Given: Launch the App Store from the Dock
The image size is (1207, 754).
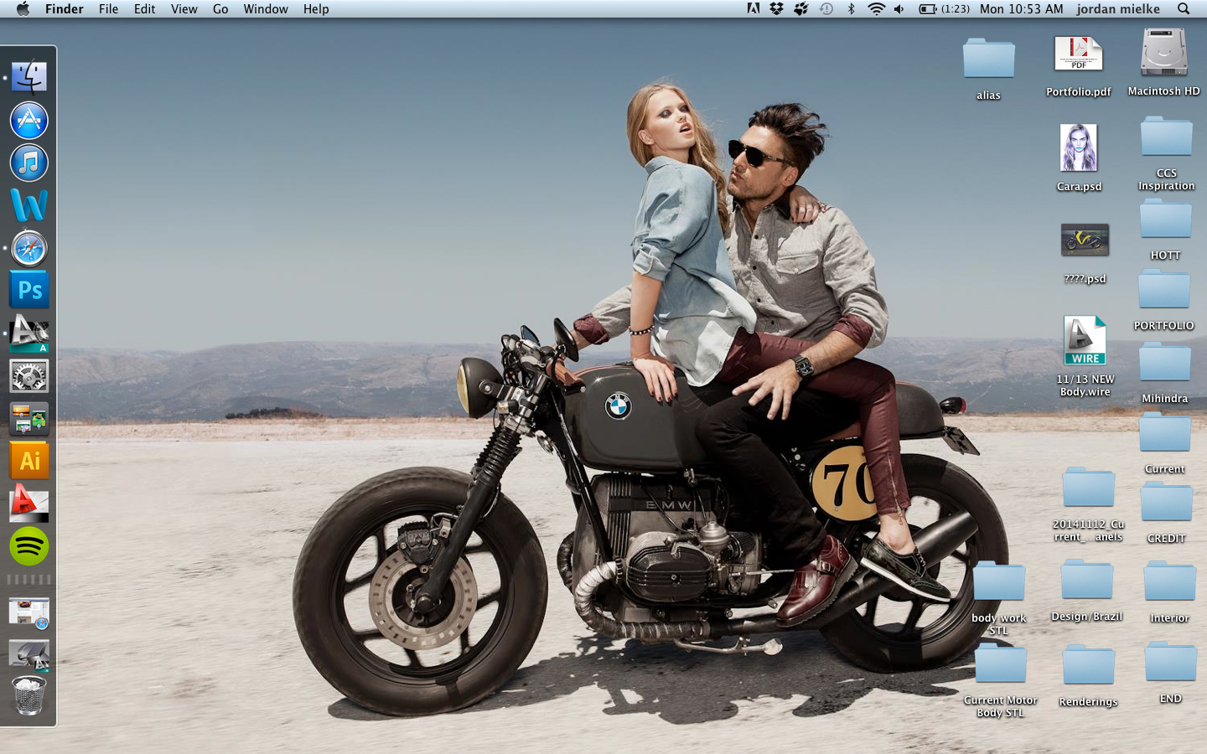Looking at the screenshot, I should pyautogui.click(x=28, y=120).
